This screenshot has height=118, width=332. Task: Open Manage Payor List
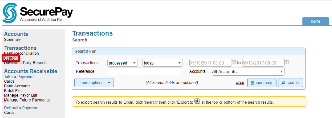pos(21,95)
